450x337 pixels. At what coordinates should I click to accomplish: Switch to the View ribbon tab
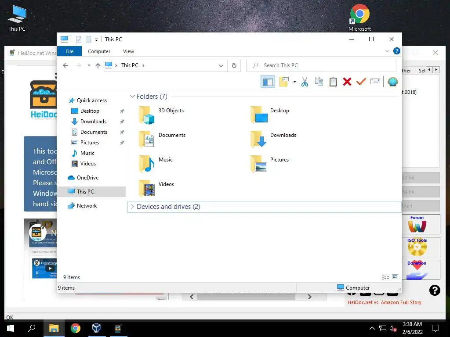[128, 51]
